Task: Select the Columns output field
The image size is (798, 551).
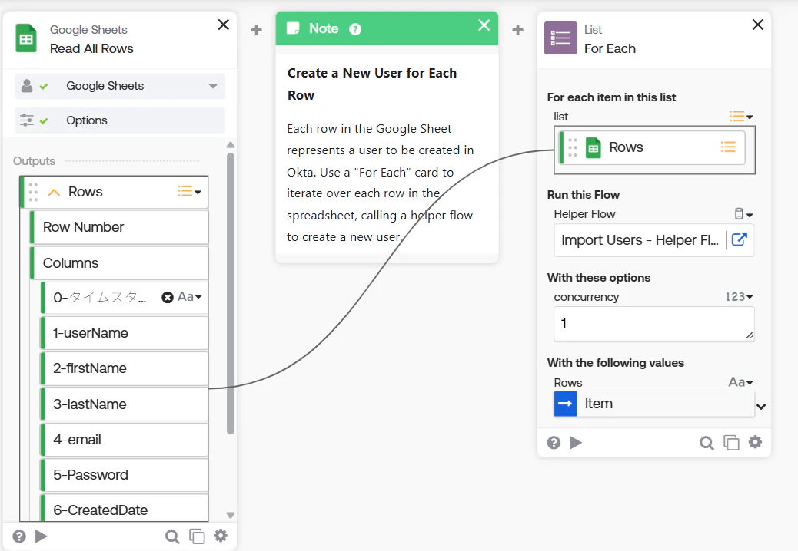Action: coord(119,263)
